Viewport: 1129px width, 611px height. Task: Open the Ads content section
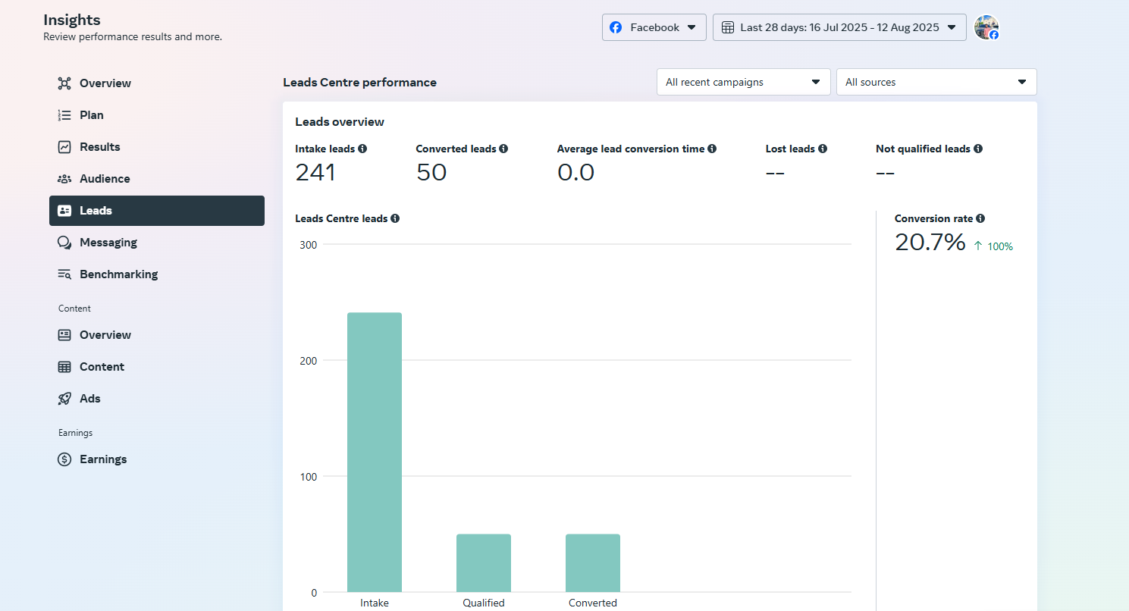(x=90, y=399)
